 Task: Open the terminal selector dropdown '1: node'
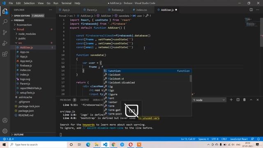[209, 100]
